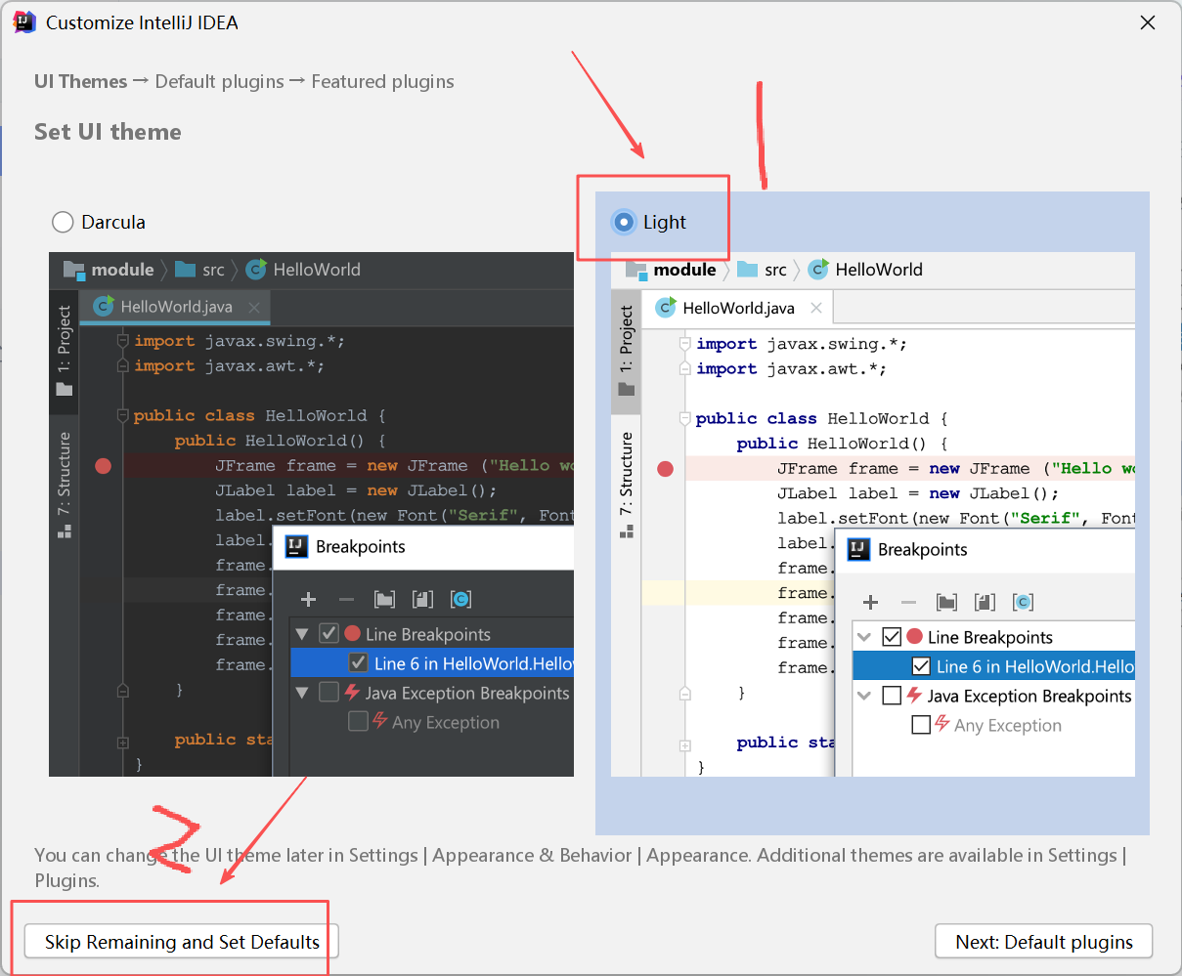This screenshot has width=1182, height=976.
Task: Click Remove breakpoint minus in Darcula preview
Action: 346,599
